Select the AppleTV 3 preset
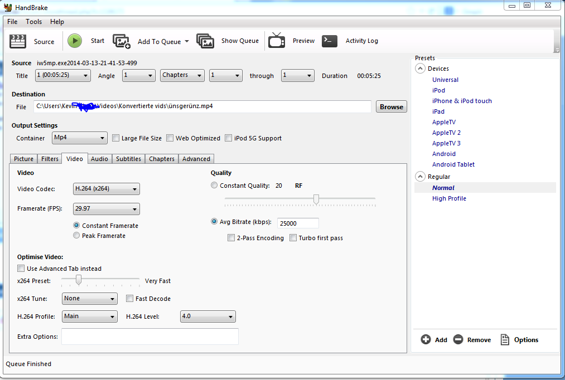565x380 pixels. pos(446,143)
